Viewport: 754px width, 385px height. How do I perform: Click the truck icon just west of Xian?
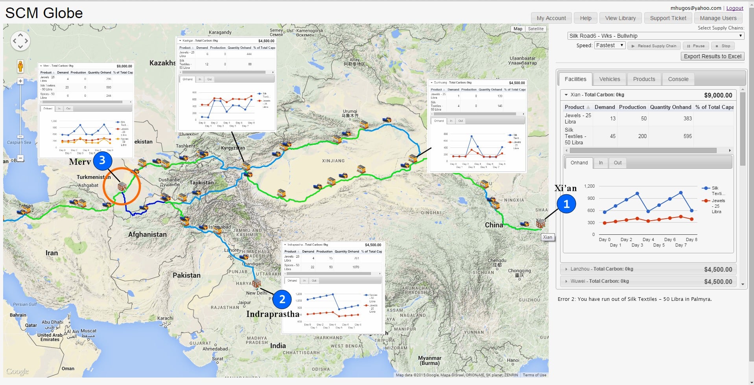[x=524, y=224]
